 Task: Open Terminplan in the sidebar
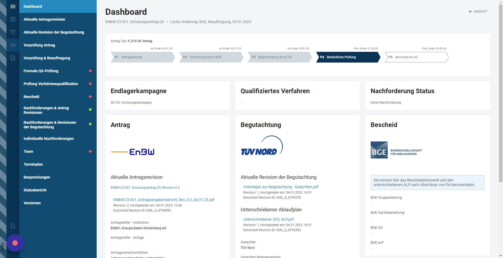tap(58, 164)
